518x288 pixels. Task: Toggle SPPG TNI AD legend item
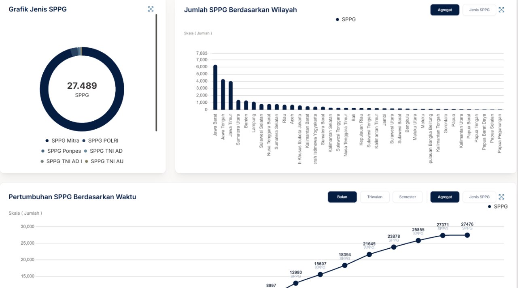coord(103,151)
